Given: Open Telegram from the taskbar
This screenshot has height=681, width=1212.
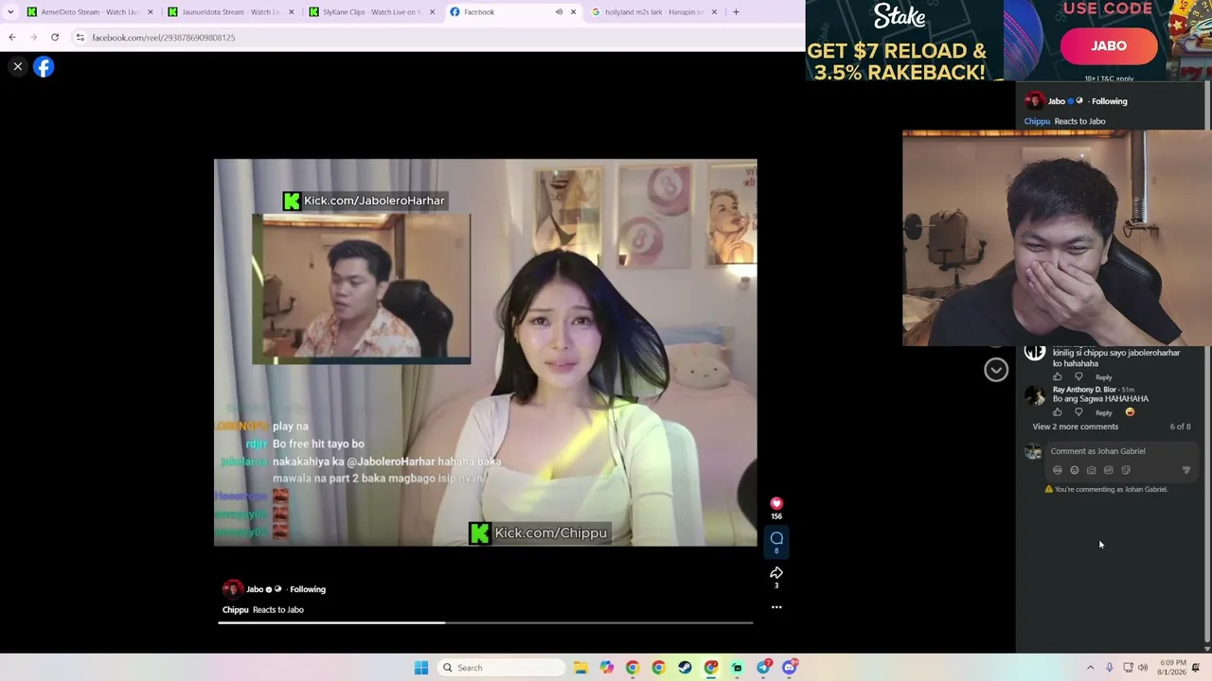Looking at the screenshot, I should [x=763, y=668].
